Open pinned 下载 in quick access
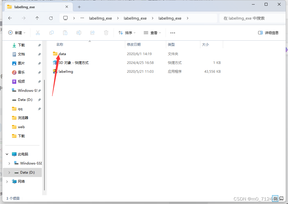Screen dimensions: 288x204 (x=21, y=45)
